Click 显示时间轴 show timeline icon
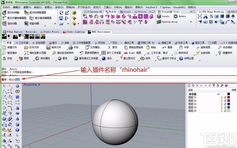This screenshot has height=148, width=237. [4, 13]
